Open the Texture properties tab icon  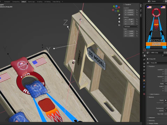[x=144, y=94]
